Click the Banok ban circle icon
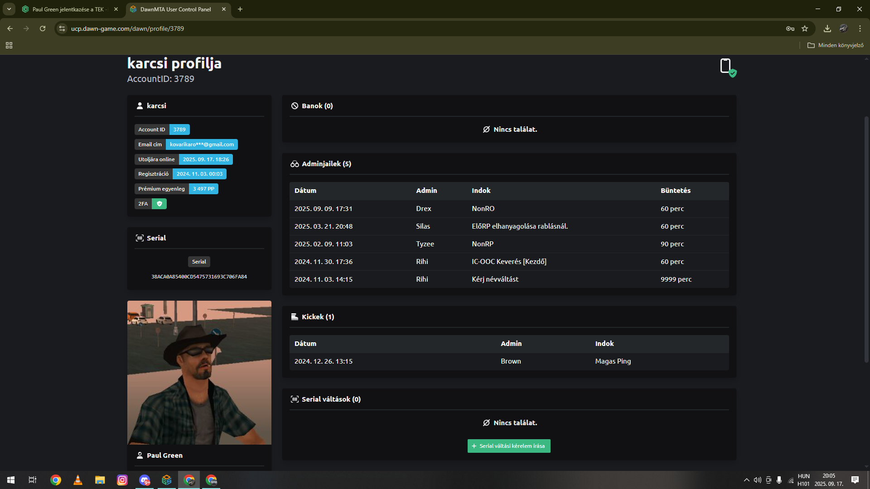 [295, 106]
